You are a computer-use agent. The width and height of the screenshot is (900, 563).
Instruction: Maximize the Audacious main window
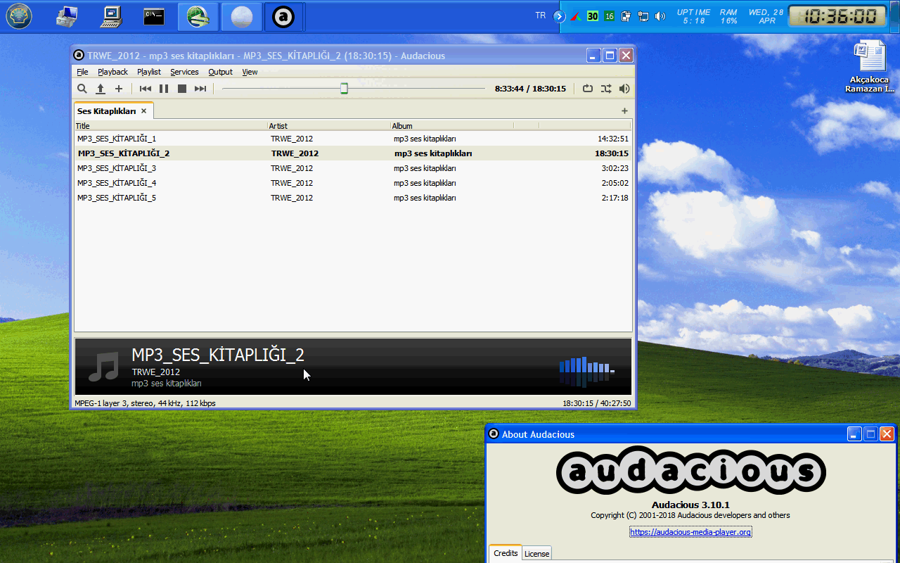pos(610,56)
